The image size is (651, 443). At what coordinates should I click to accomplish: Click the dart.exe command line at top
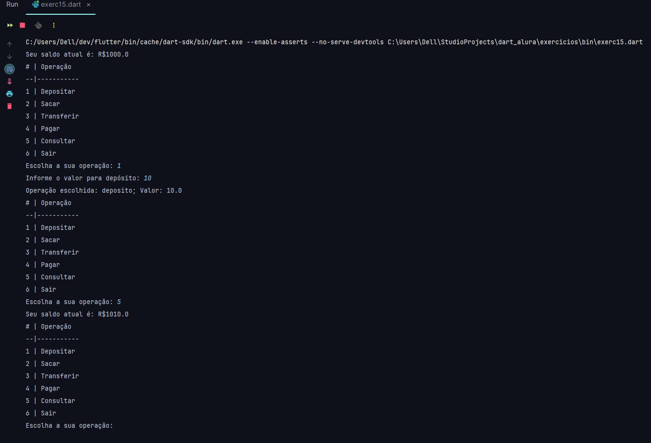tap(334, 42)
